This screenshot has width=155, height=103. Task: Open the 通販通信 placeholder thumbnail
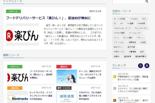[x=67, y=97]
